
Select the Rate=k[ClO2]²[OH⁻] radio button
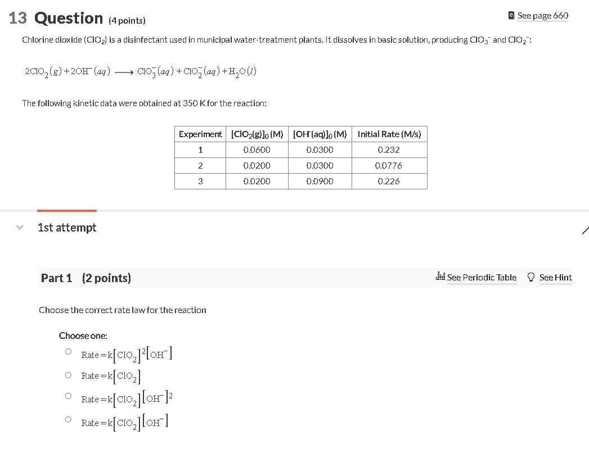(68, 351)
